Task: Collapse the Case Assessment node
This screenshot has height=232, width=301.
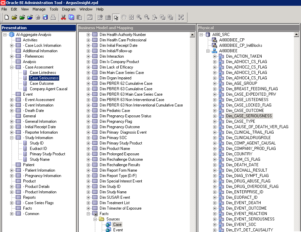Action: [12, 67]
